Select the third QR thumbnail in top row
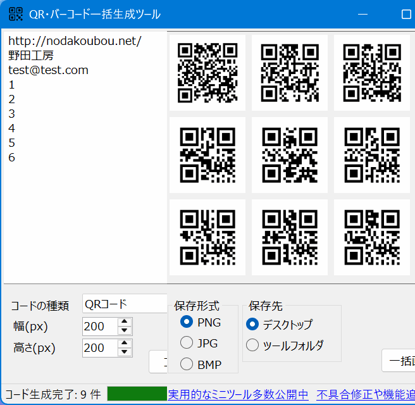The image size is (415, 405). (372, 73)
